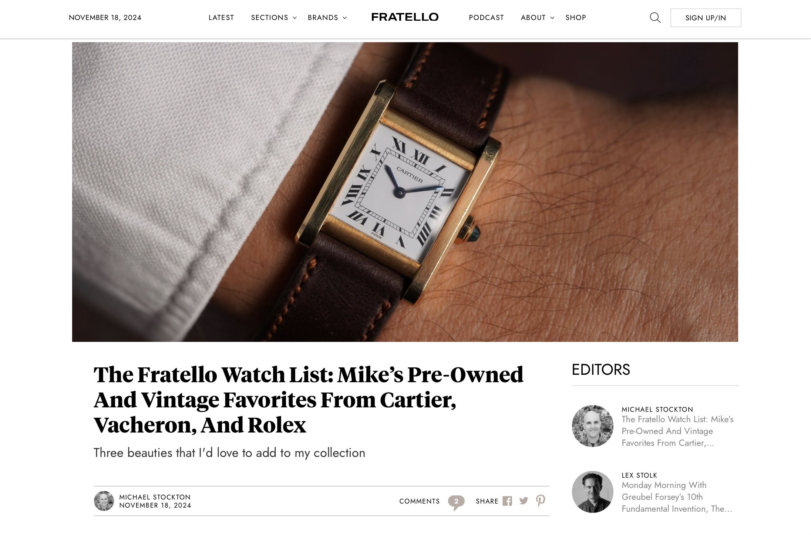This screenshot has width=811, height=535.
Task: Go to the Latest menu item
Action: coord(221,17)
